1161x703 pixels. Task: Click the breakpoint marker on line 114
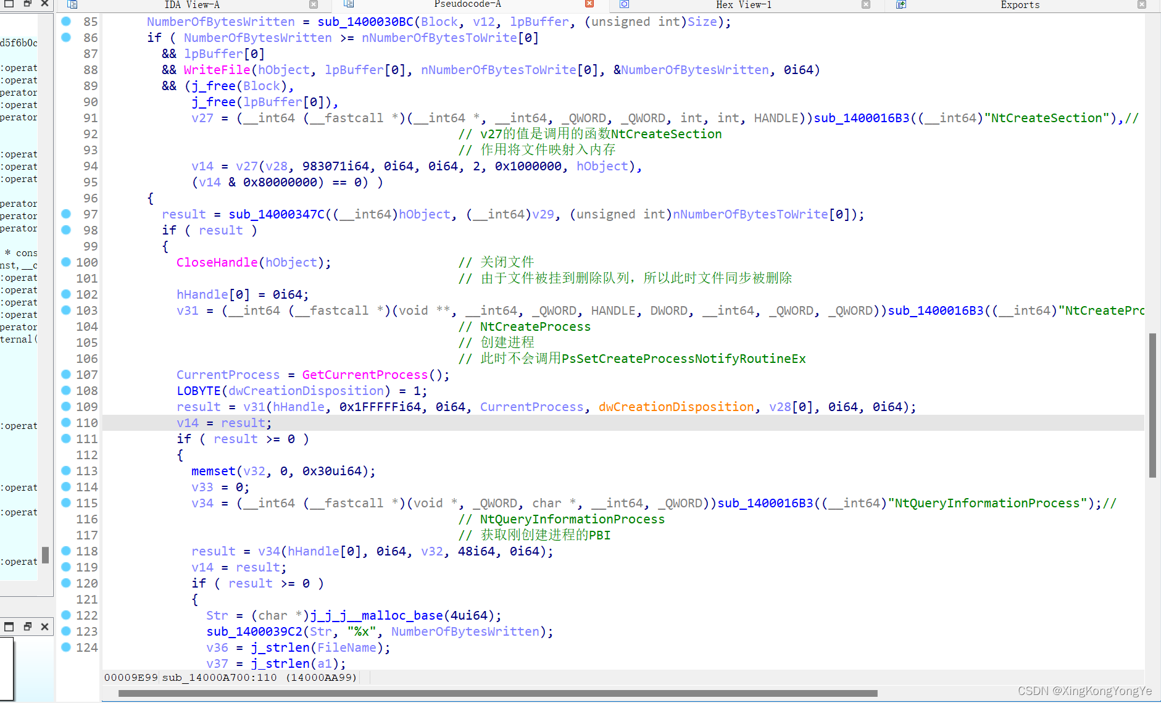(66, 486)
